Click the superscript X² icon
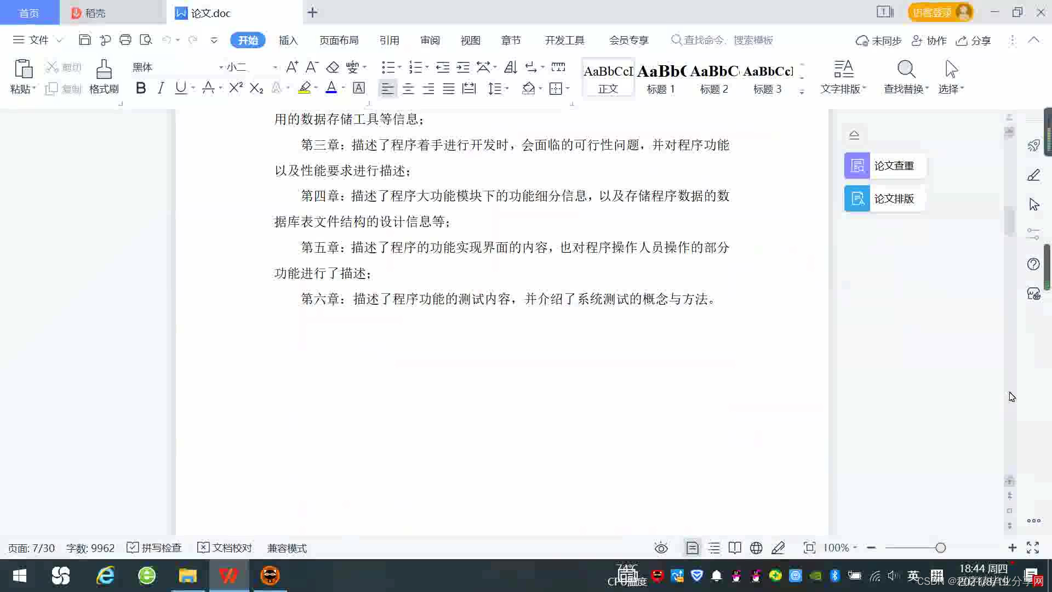Image resolution: width=1052 pixels, height=592 pixels. click(236, 88)
